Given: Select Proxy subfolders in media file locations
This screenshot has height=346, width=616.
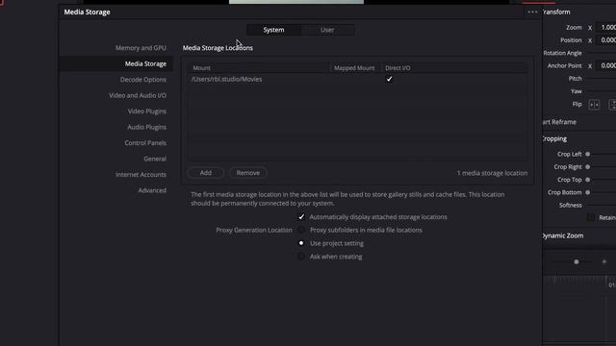Looking at the screenshot, I should pos(301,230).
